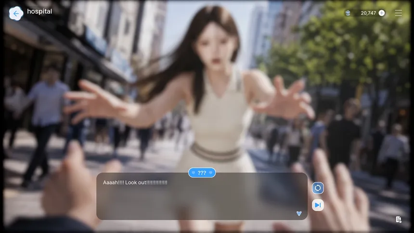
Task: Open the story log document icon
Action: [399, 219]
